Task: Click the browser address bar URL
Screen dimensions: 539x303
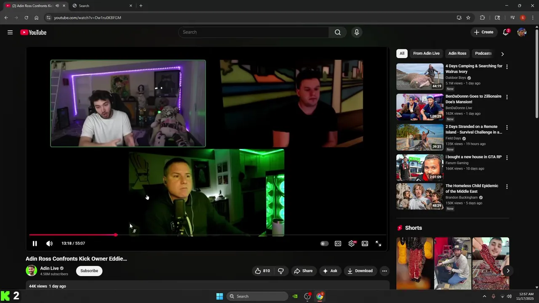Action: [88, 18]
